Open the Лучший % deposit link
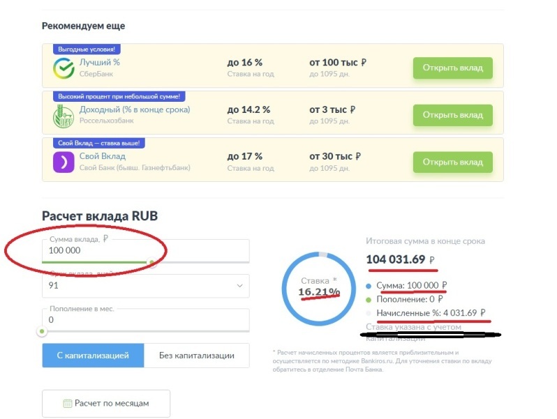The image size is (557, 419). coord(99,63)
